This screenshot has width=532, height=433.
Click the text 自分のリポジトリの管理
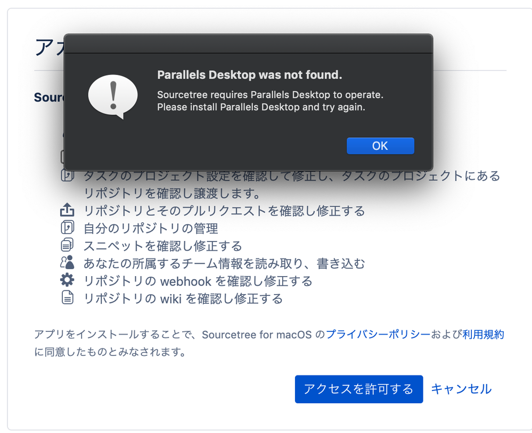(151, 228)
